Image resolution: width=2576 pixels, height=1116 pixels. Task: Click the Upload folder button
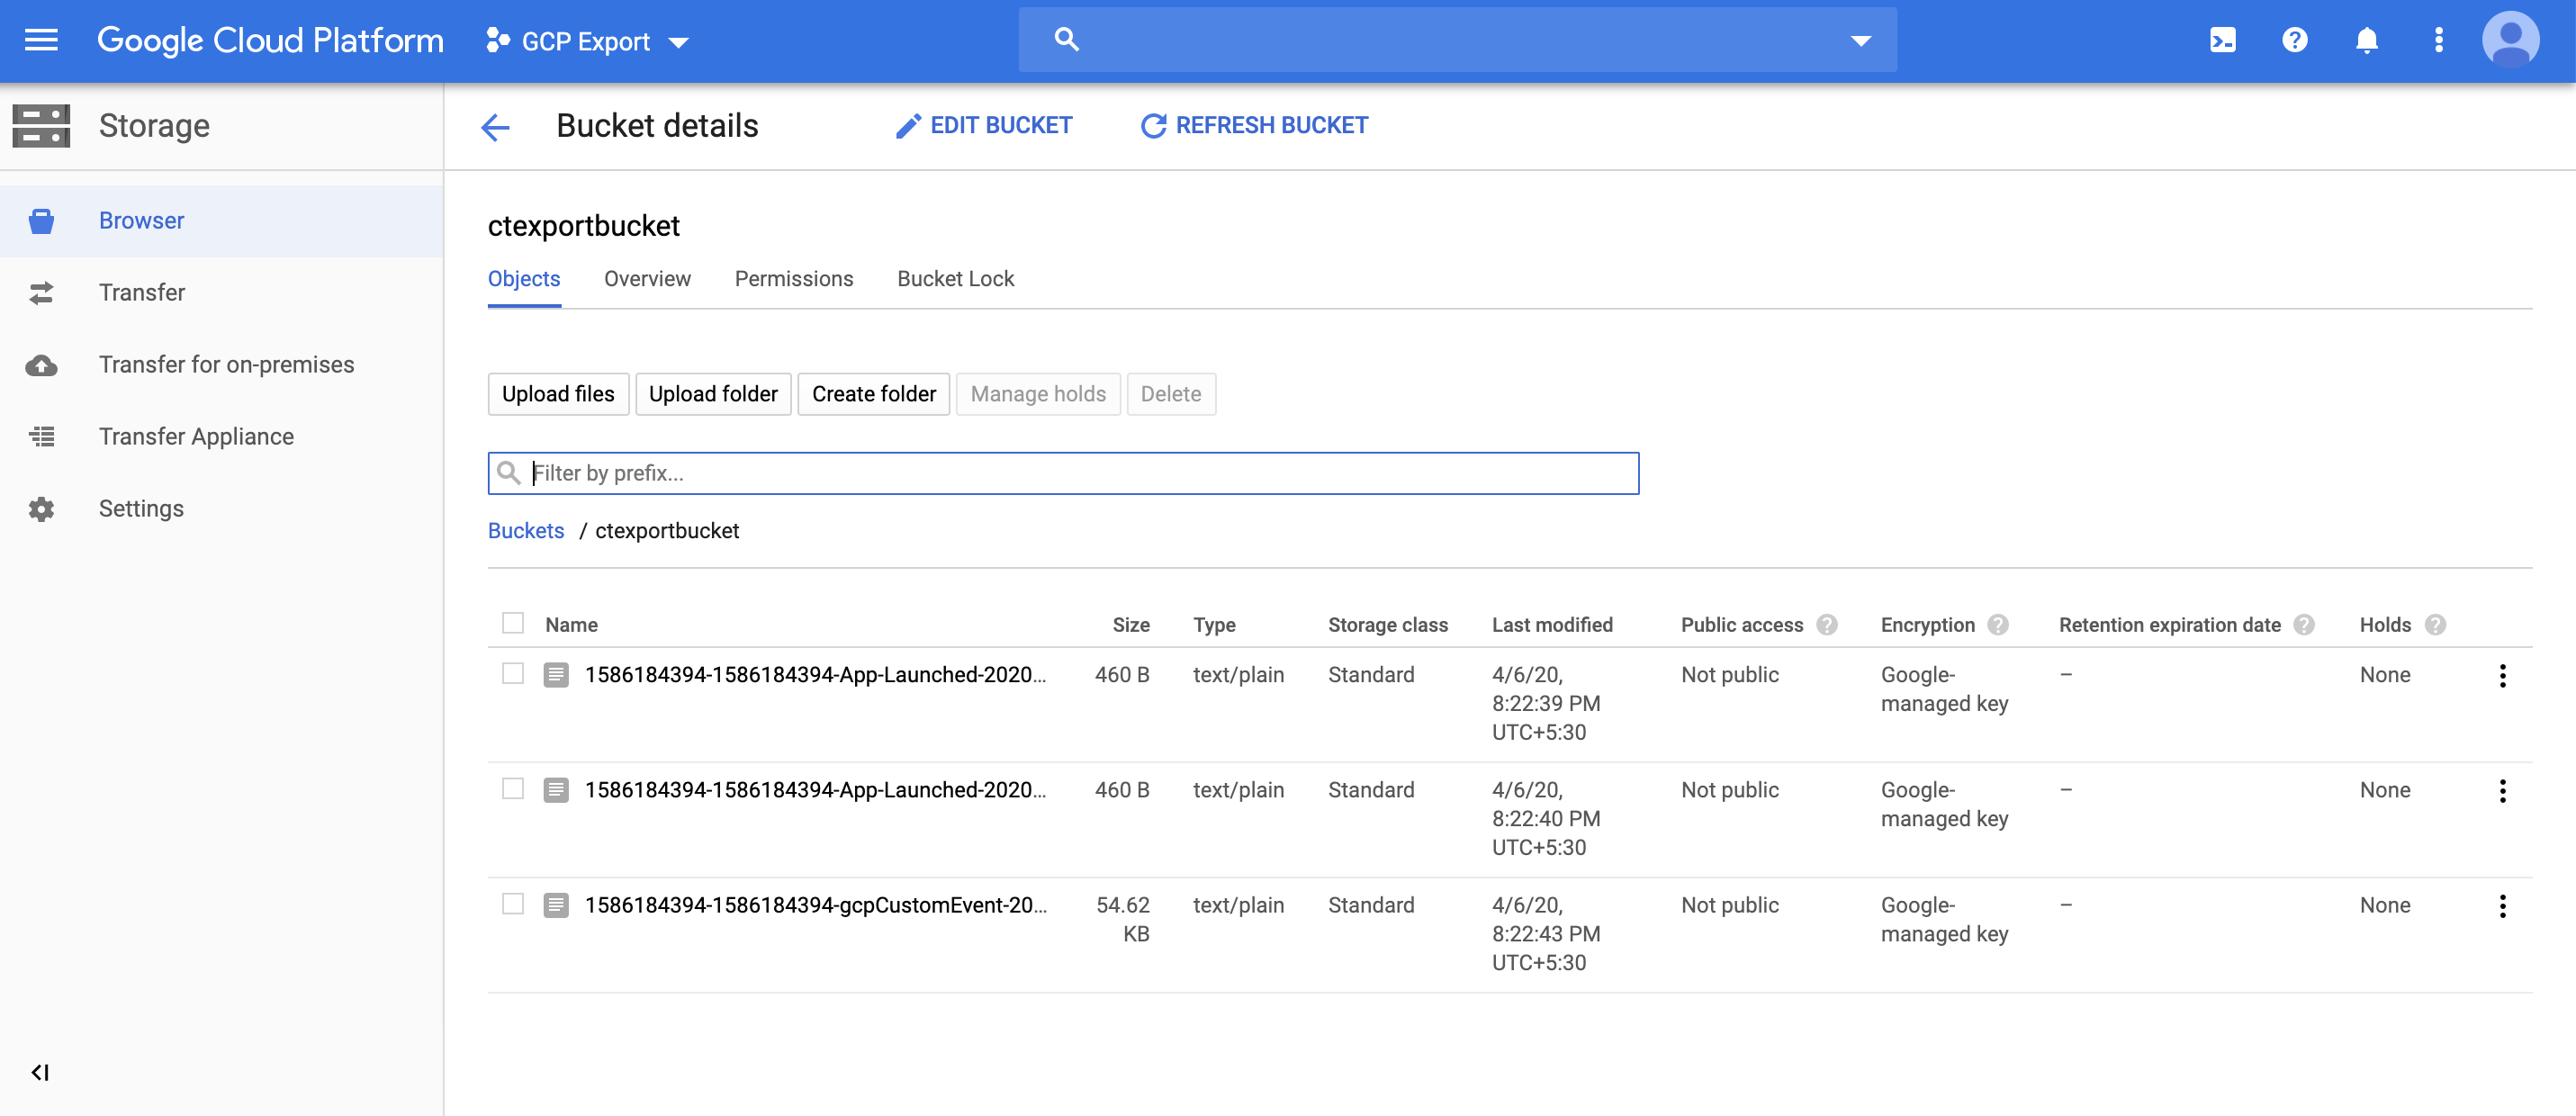point(713,394)
